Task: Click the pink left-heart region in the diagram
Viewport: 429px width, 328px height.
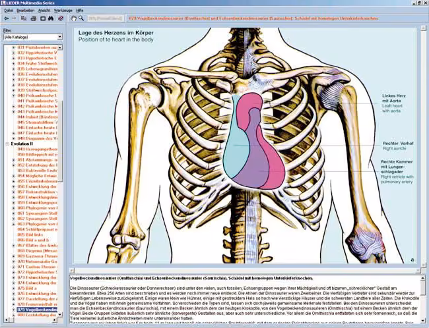Action: [x=275, y=164]
